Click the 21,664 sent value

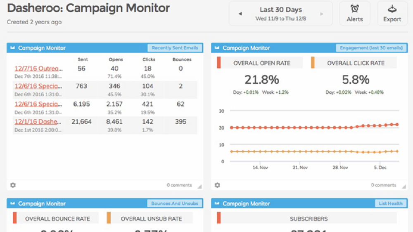81,122
